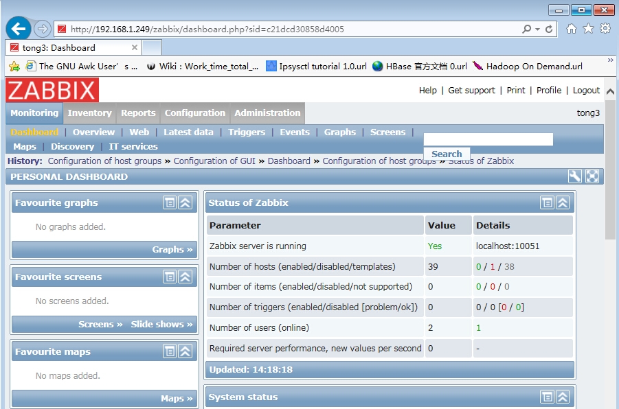This screenshot has height=409, width=619.
Task: Toggle fullscreen icon in Personal Dashboard header
Action: [592, 176]
